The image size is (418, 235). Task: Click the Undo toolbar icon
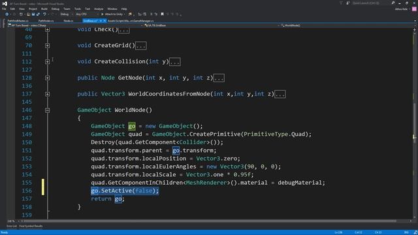(x=44, y=14)
